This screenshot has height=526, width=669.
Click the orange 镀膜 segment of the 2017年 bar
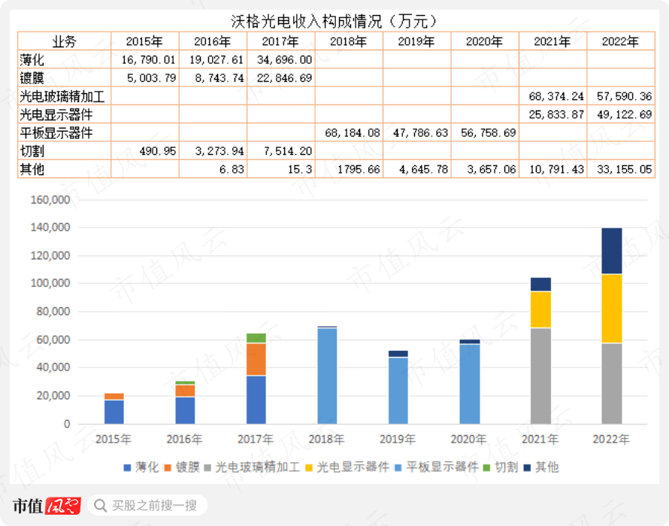click(x=256, y=359)
